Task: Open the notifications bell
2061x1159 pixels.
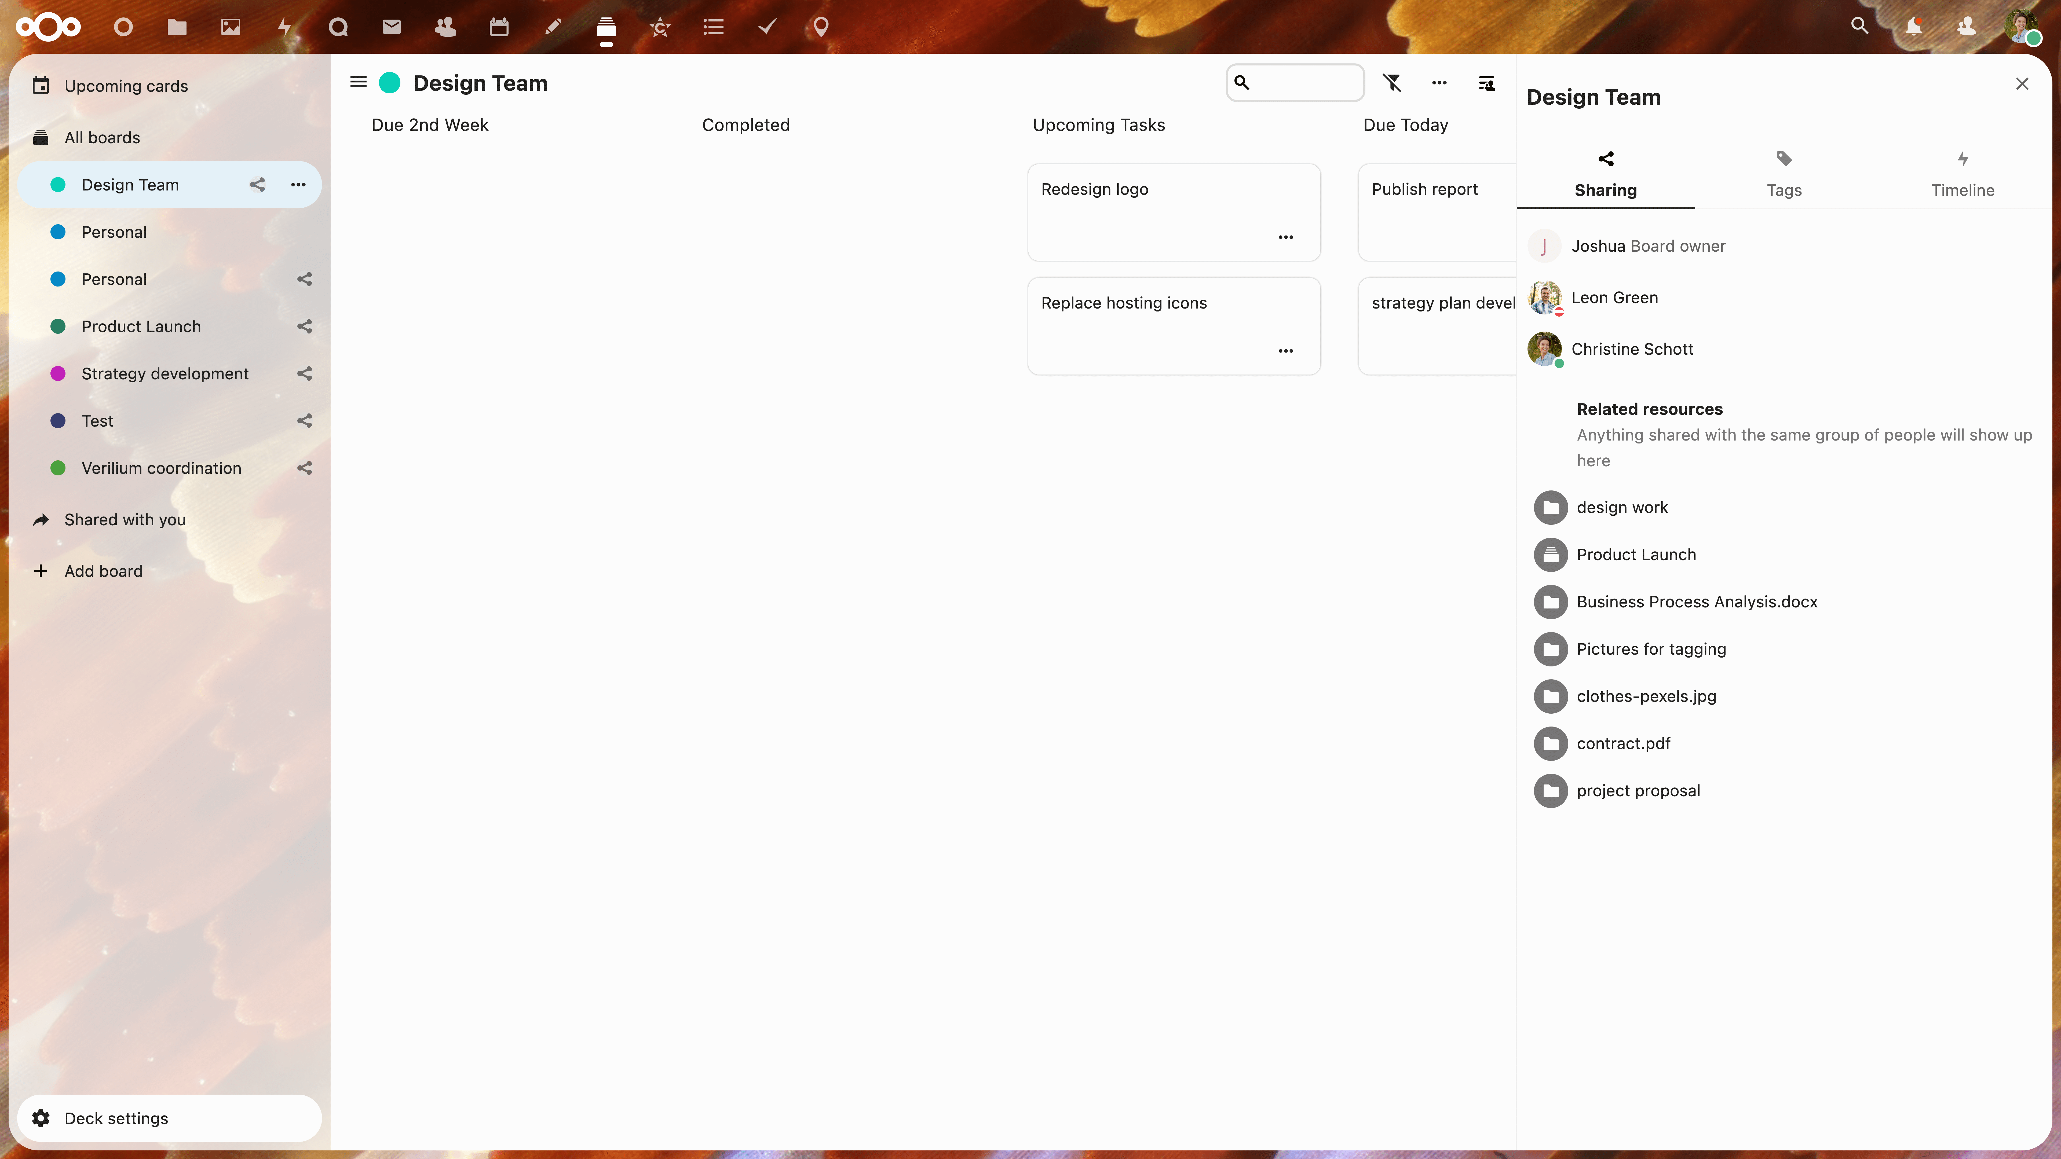Action: pyautogui.click(x=1914, y=26)
